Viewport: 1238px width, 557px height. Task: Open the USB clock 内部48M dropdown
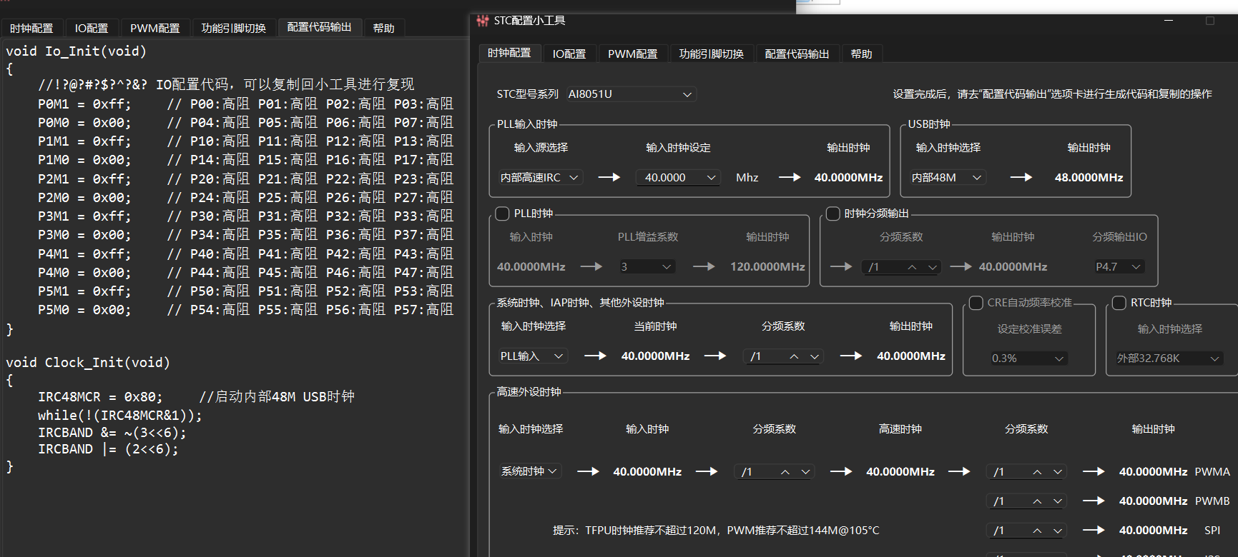pos(948,177)
